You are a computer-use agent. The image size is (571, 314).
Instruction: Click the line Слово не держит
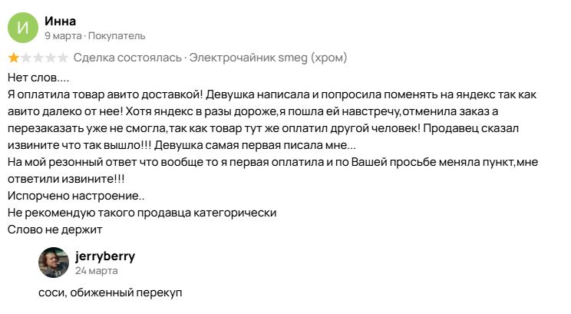(x=54, y=230)
